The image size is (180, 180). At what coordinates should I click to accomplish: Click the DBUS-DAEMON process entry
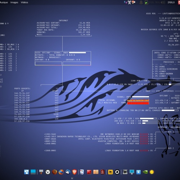pyautogui.click(x=164, y=74)
